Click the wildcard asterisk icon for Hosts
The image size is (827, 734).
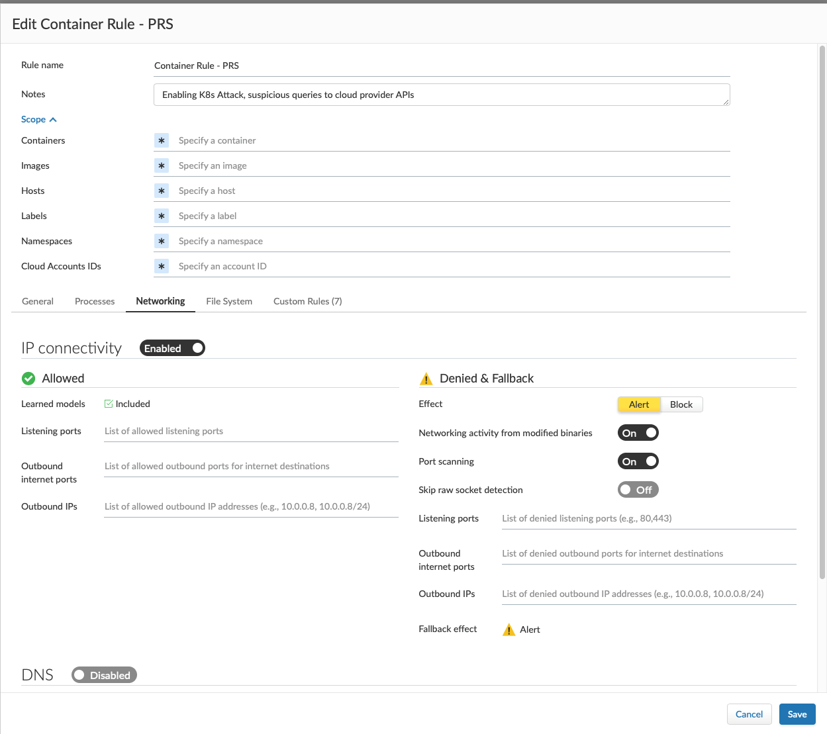[162, 191]
